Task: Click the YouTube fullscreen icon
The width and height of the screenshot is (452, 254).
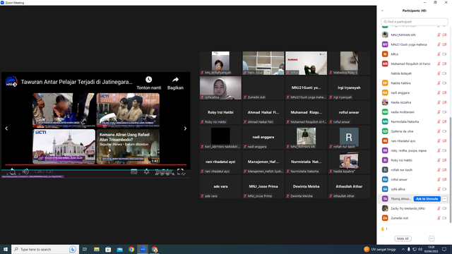Action: [181, 171]
